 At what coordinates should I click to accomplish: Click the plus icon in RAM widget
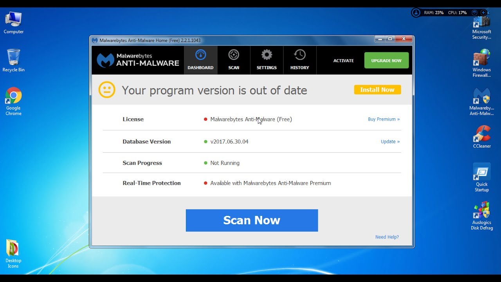tap(484, 13)
